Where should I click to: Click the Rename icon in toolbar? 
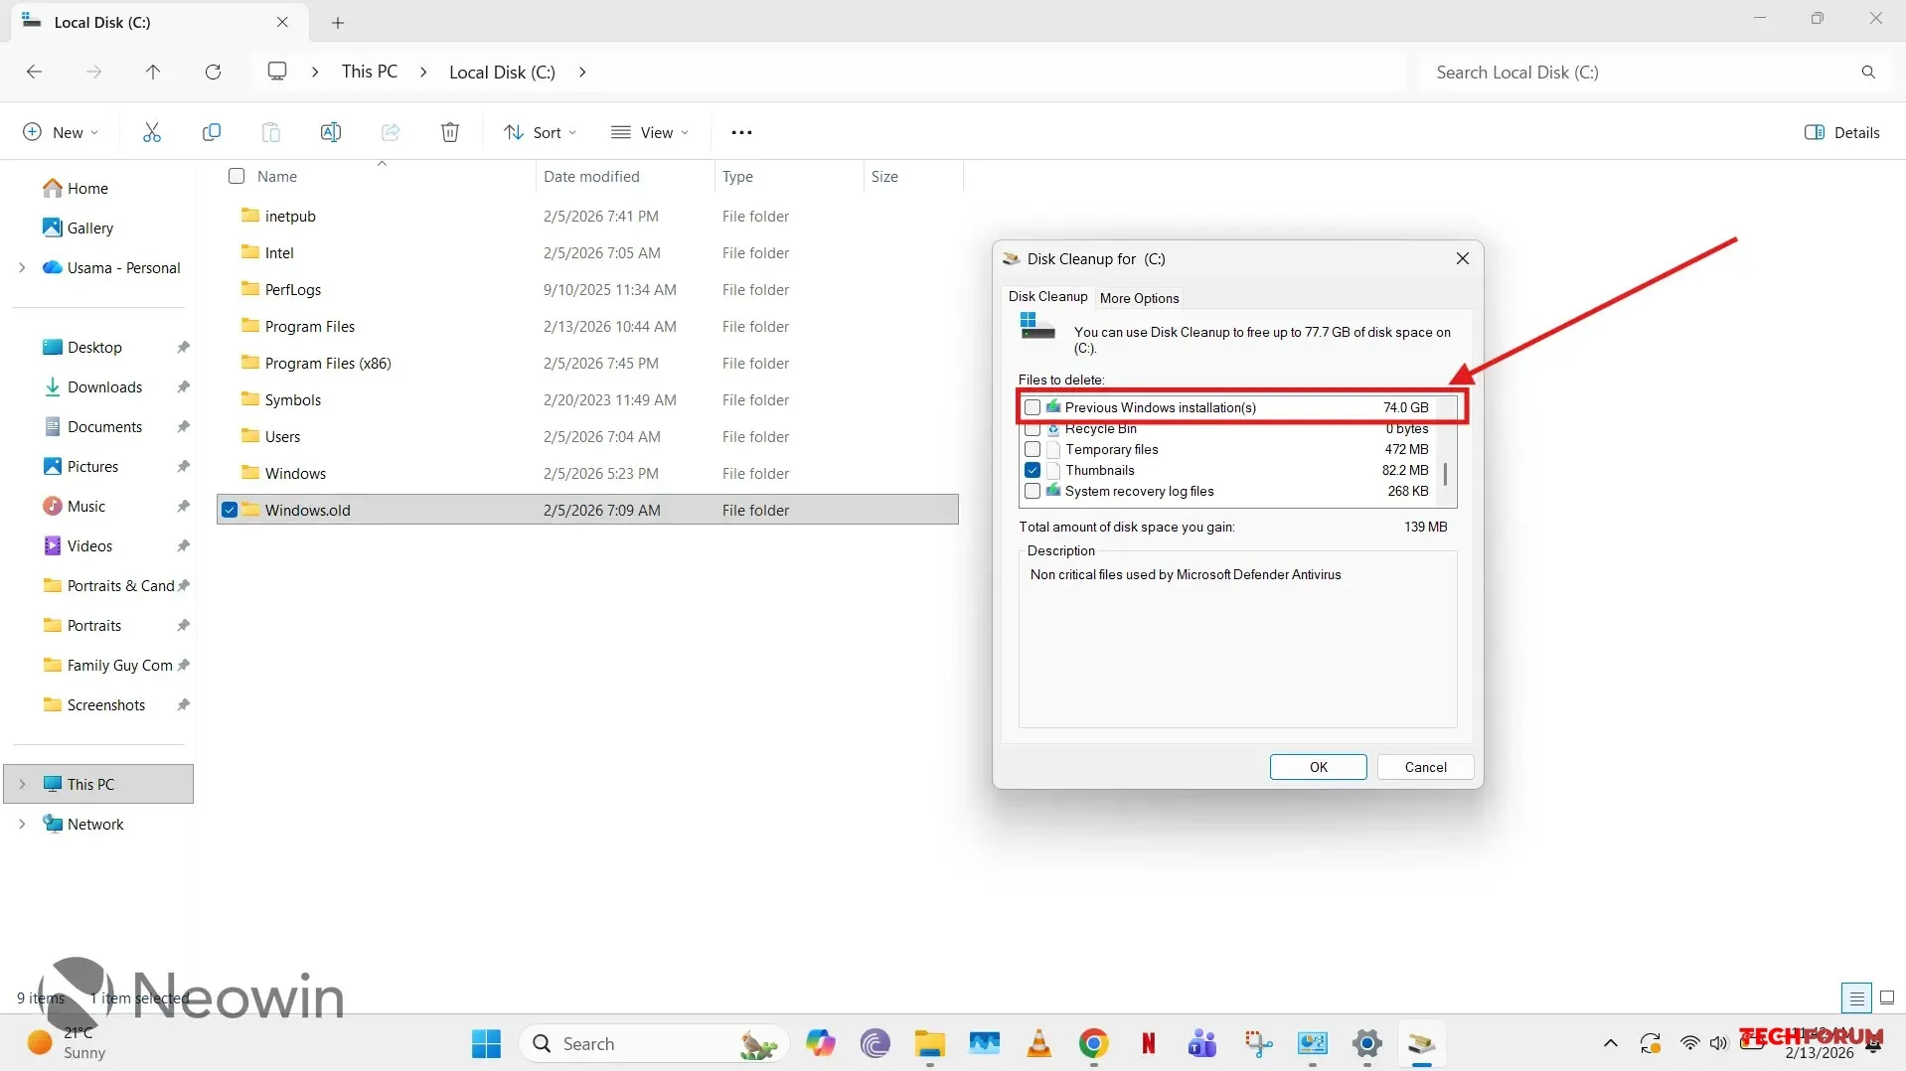pyautogui.click(x=330, y=132)
